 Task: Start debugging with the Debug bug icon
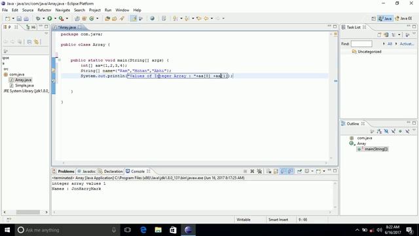(x=38, y=18)
